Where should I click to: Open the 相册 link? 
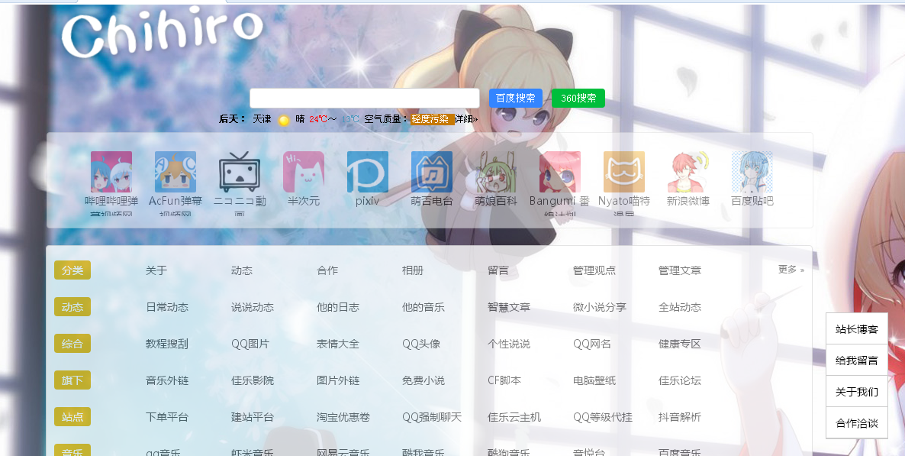click(x=413, y=270)
